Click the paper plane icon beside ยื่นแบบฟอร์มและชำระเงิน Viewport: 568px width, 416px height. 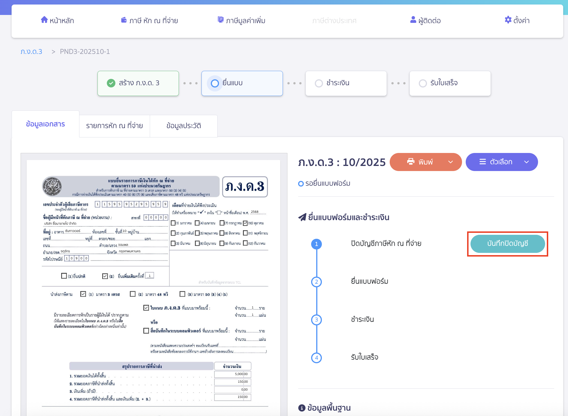tap(303, 217)
